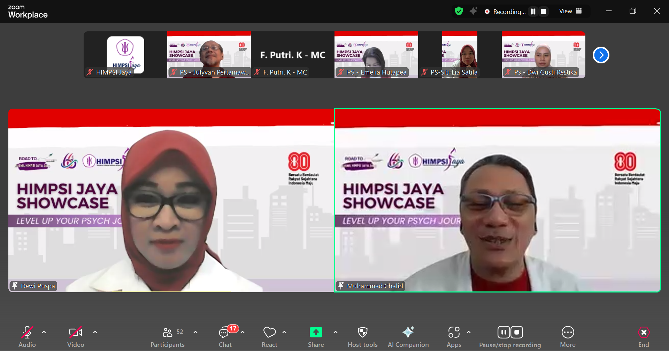Open Host tools shield

pos(363,337)
